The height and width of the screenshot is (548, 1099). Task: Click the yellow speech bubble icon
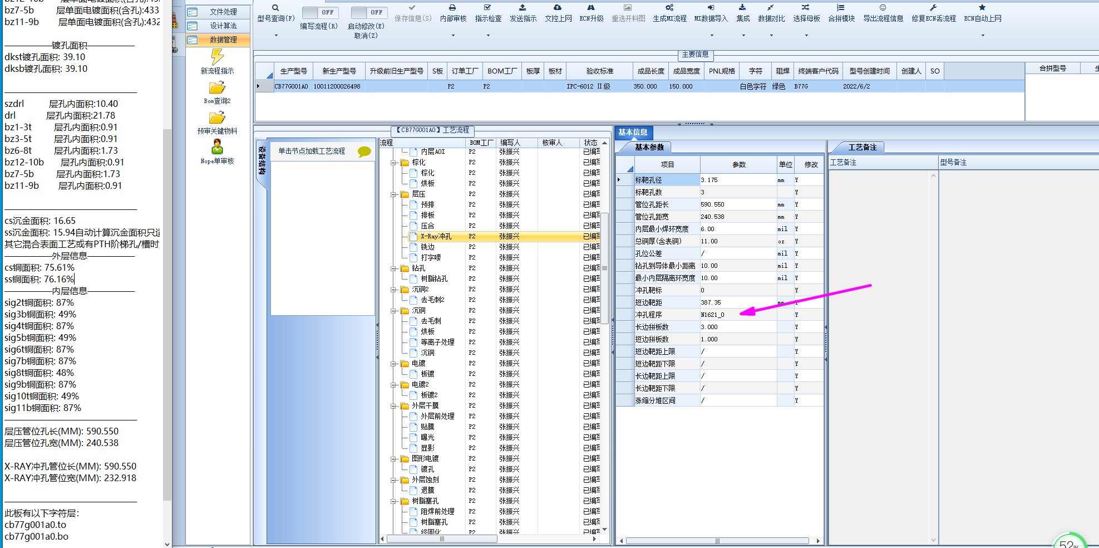pyautogui.click(x=364, y=151)
